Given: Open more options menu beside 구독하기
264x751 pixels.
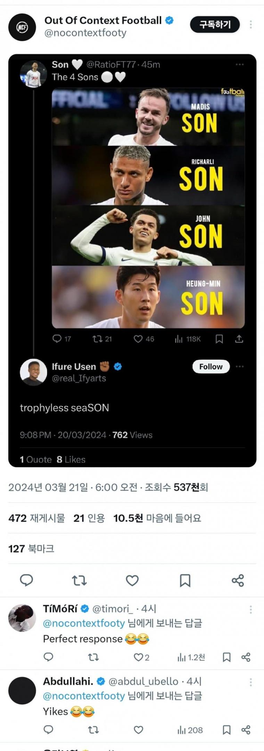Looking at the screenshot, I should point(250,24).
